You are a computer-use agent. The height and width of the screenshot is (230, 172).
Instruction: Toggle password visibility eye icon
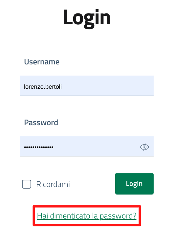tap(144, 147)
